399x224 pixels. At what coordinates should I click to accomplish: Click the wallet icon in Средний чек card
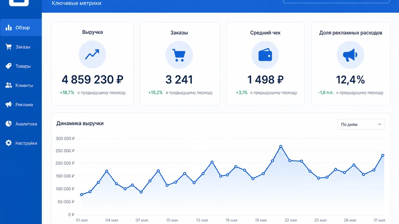tap(265, 55)
